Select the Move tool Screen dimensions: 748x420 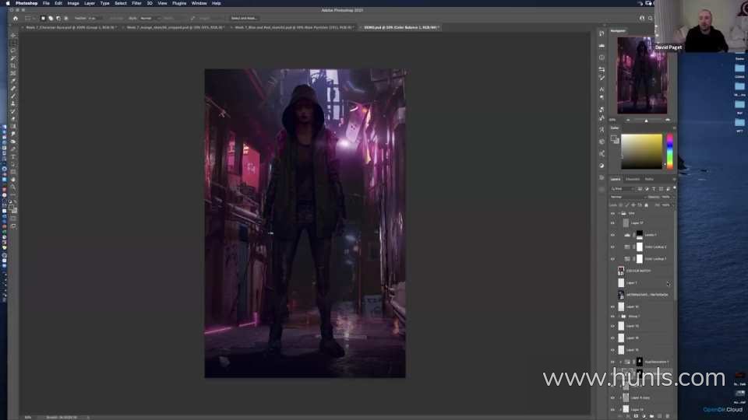[x=13, y=35]
